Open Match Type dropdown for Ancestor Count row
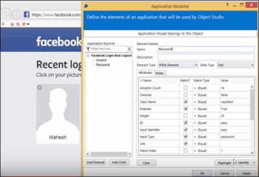This screenshot has width=259, height=177. (206, 88)
